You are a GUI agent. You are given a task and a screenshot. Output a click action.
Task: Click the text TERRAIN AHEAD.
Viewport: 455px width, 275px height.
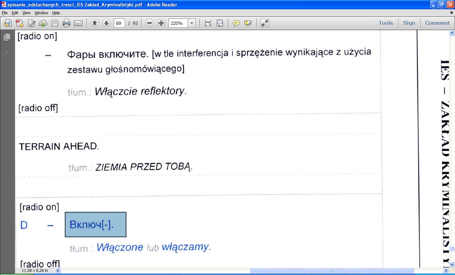point(59,146)
